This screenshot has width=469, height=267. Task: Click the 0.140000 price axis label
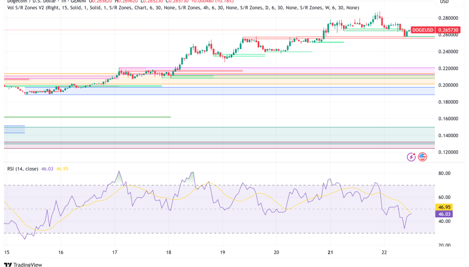[x=448, y=135]
